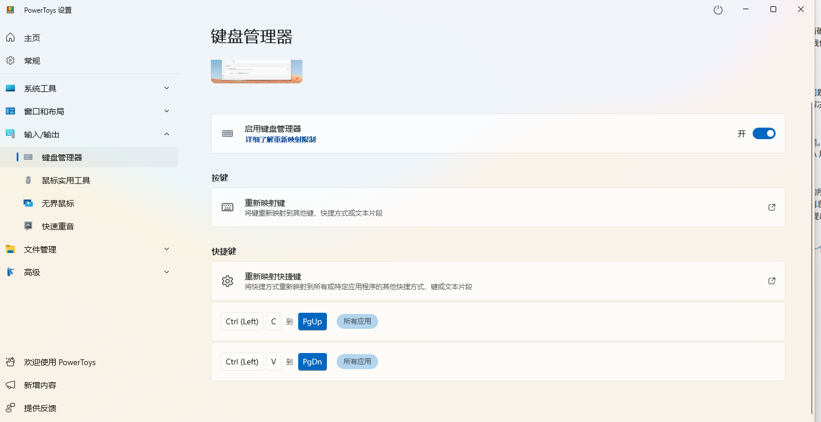The width and height of the screenshot is (821, 422).
Task: Click the V key badge
Action: (273, 362)
